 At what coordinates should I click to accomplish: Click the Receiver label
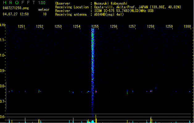click(63, 11)
